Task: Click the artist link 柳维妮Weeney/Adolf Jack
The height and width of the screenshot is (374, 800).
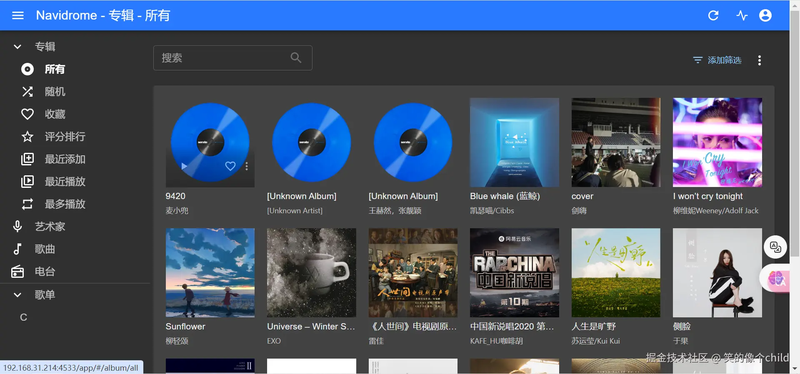Action: [716, 211]
